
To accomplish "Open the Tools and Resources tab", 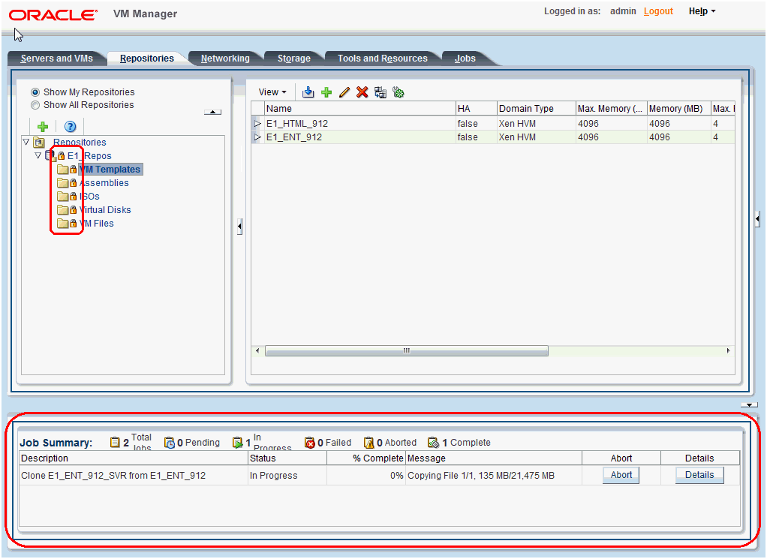I will click(383, 59).
